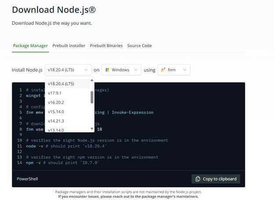Select v18.20.4 (LTS) in the version list
Image resolution: width=274 pixels, height=203 pixels.
(x=68, y=84)
